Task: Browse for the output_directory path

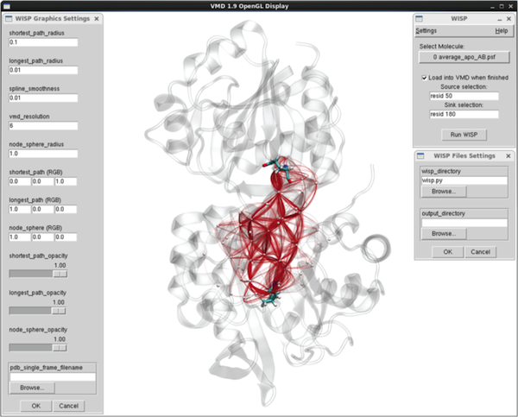Action: point(445,233)
